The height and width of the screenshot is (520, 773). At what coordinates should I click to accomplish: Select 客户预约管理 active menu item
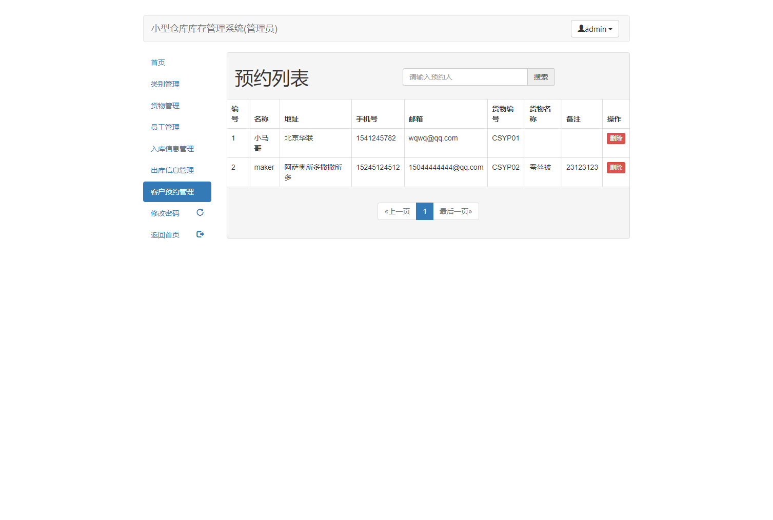coord(177,192)
